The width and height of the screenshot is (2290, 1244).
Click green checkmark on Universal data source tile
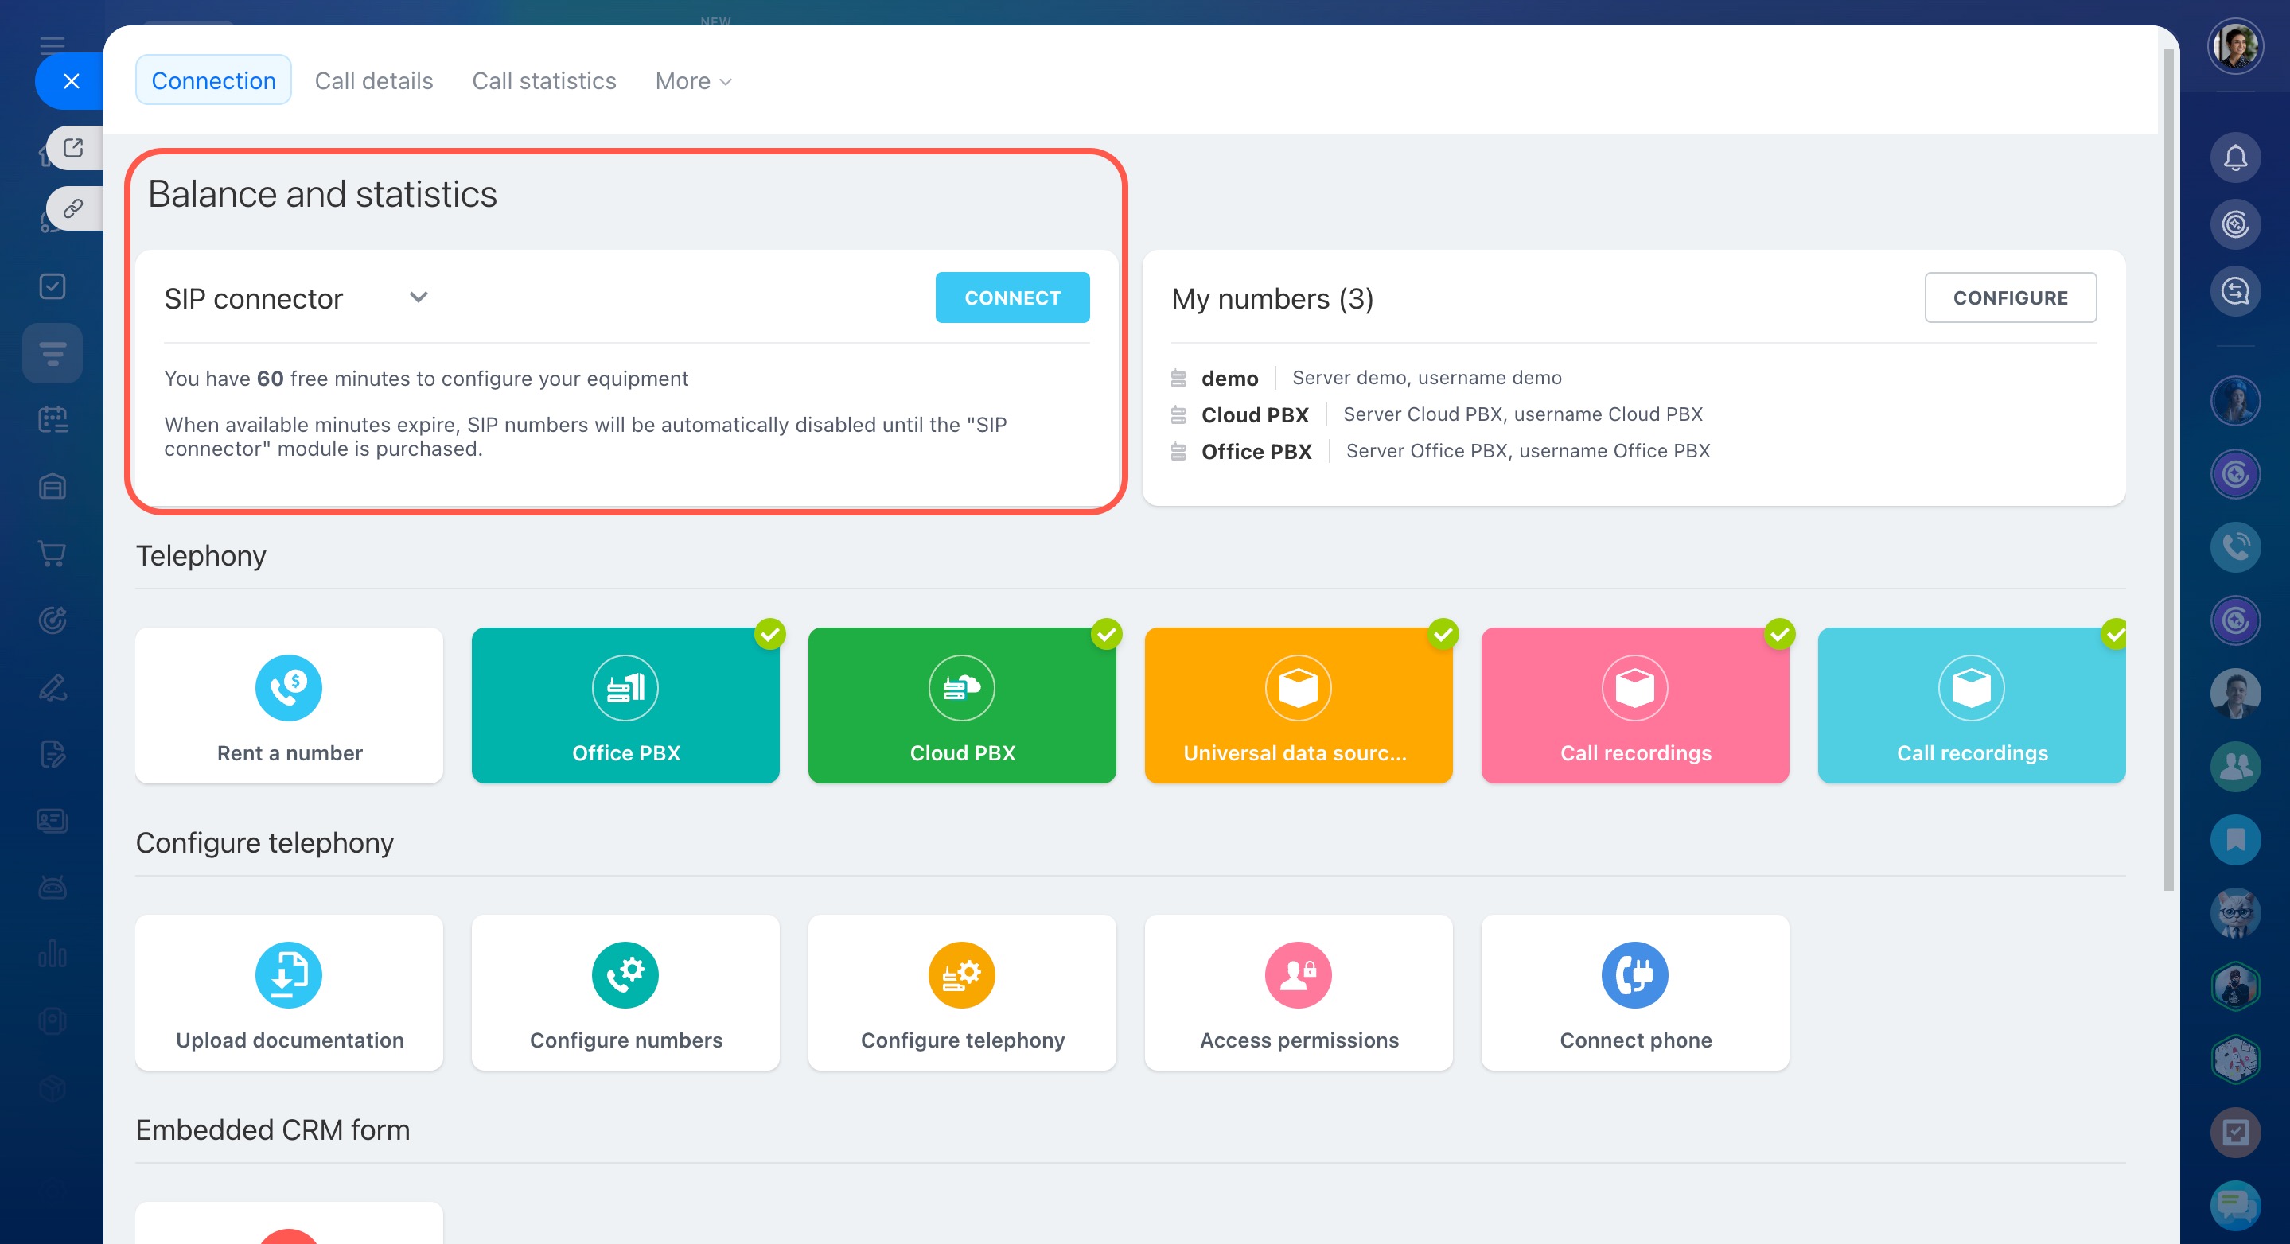(x=1443, y=635)
